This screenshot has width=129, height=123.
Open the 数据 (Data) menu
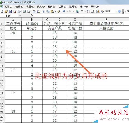tap(73, 7)
